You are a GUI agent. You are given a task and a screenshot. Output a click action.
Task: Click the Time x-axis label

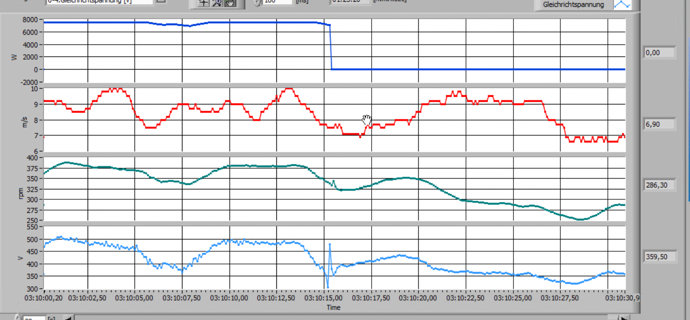pos(333,308)
